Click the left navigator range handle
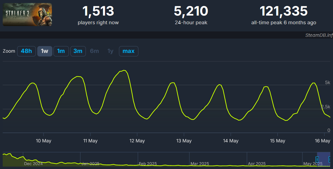This screenshot has height=169, width=333. click(x=317, y=159)
